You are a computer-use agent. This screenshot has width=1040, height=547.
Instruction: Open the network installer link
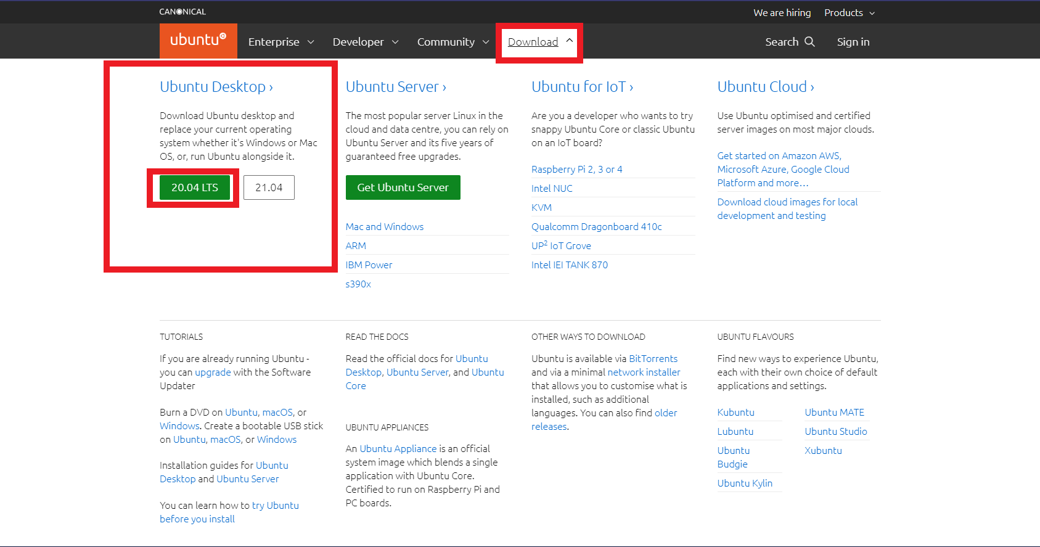coord(644,372)
